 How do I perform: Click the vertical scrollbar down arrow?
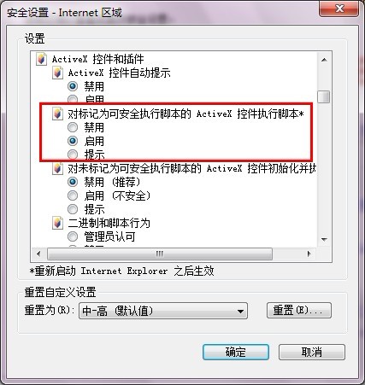click(x=324, y=240)
